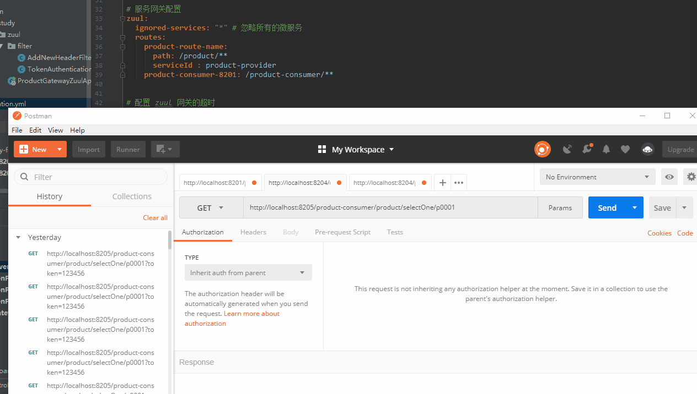
Task: Click the new window icon button
Action: point(165,149)
